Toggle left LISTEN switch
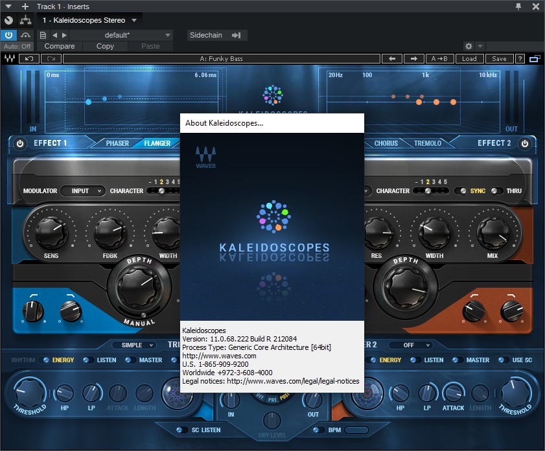Image resolution: width=545 pixels, height=451 pixels. pos(88,360)
